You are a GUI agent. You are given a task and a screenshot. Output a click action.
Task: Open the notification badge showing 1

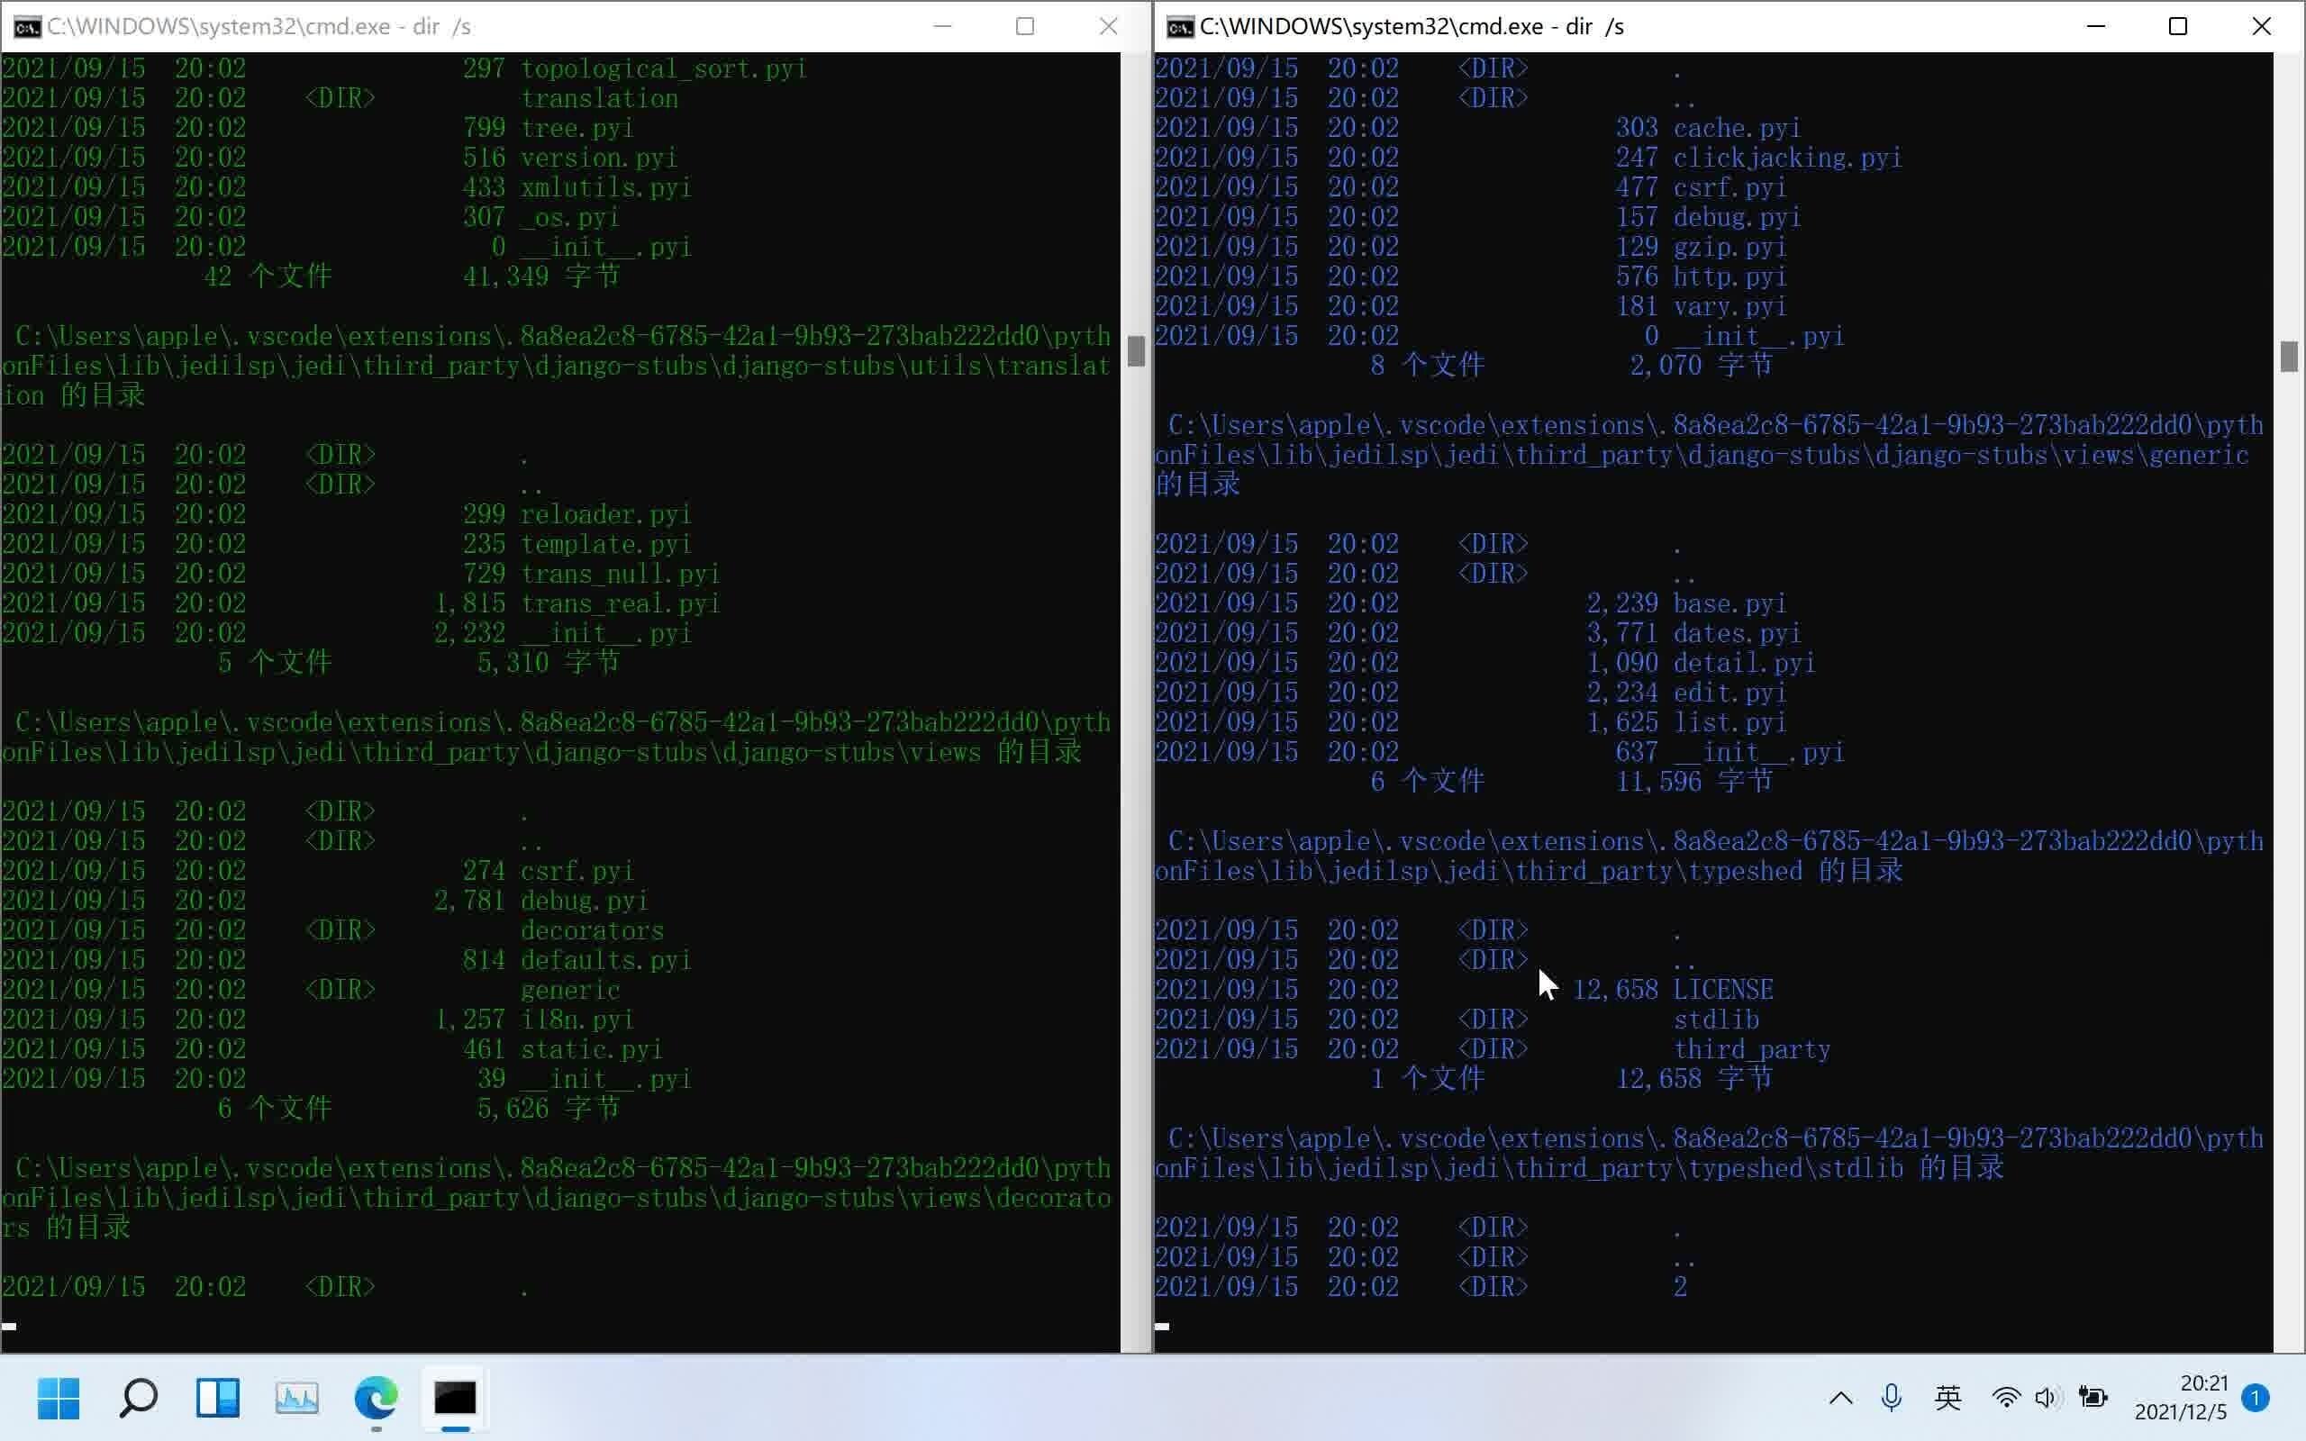click(2256, 1398)
